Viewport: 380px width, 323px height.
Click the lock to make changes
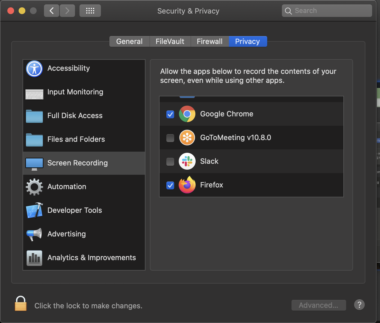(x=20, y=304)
